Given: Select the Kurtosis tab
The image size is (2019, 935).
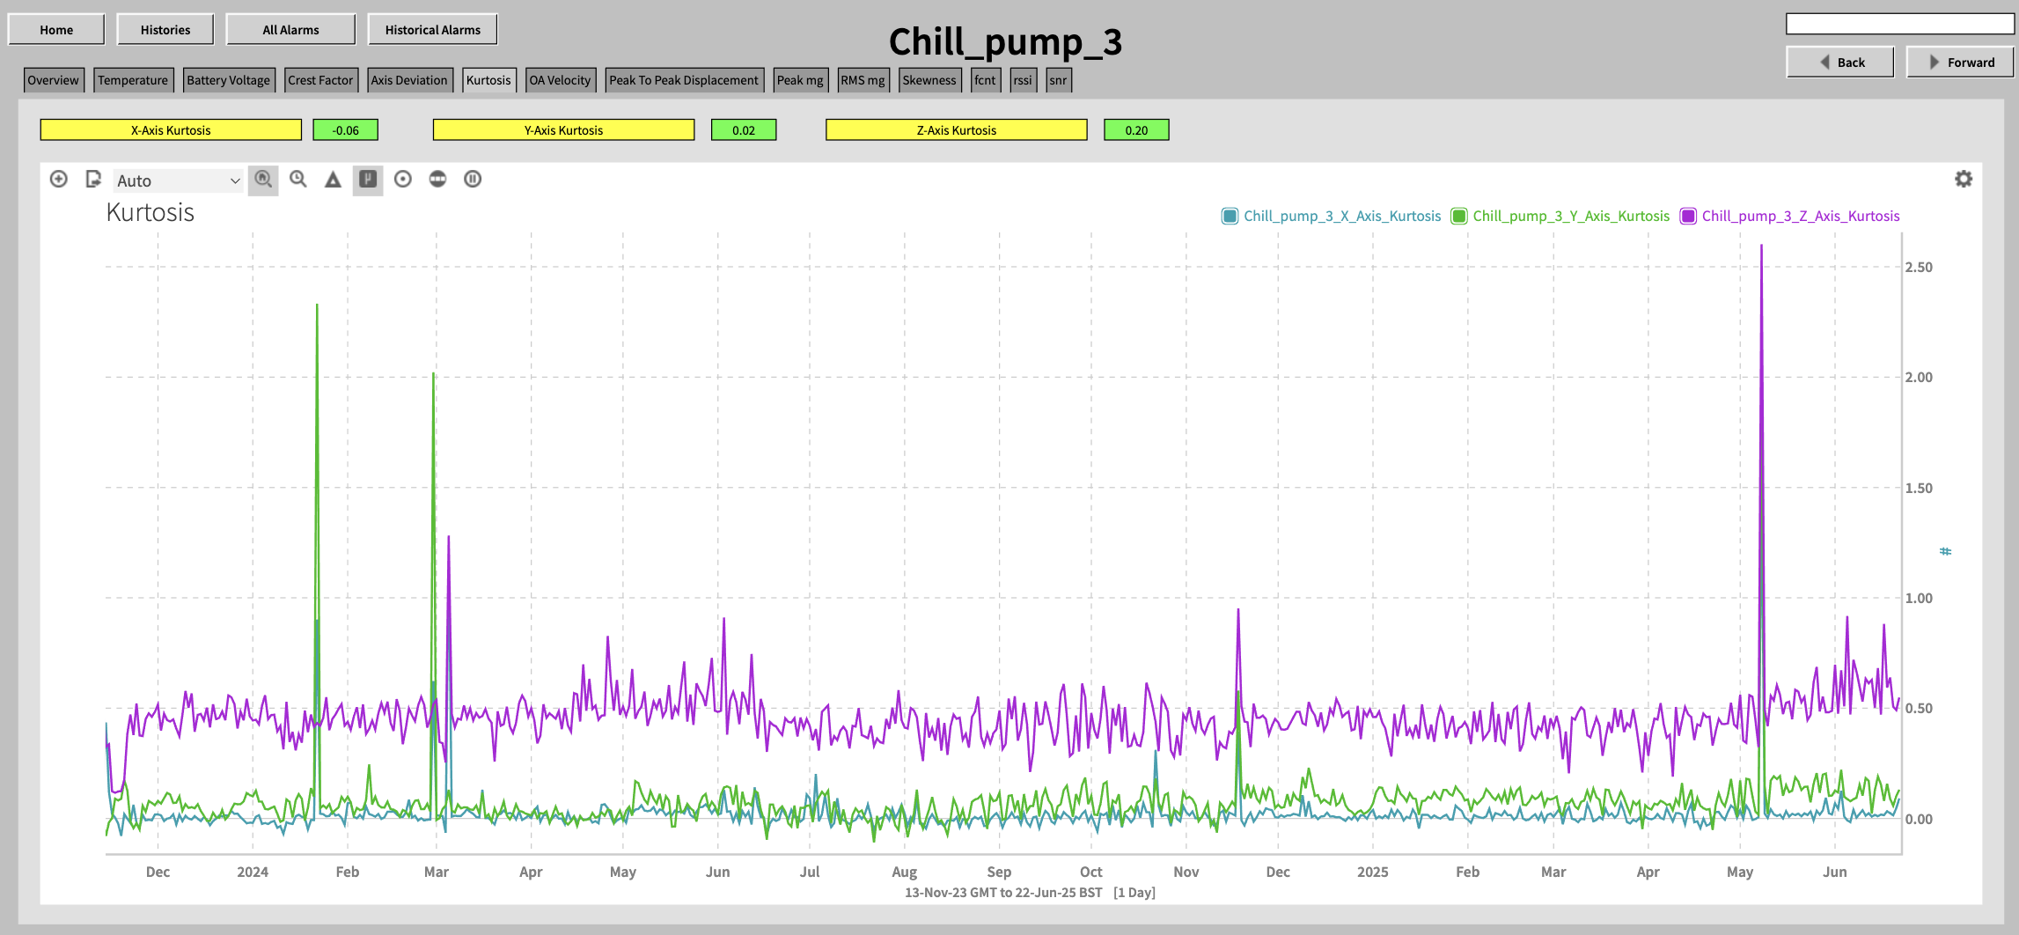Looking at the screenshot, I should point(488,80).
